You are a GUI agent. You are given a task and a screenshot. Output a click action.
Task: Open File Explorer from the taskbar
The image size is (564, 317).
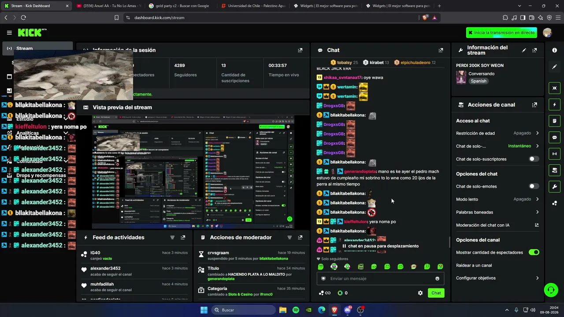tap(282, 310)
